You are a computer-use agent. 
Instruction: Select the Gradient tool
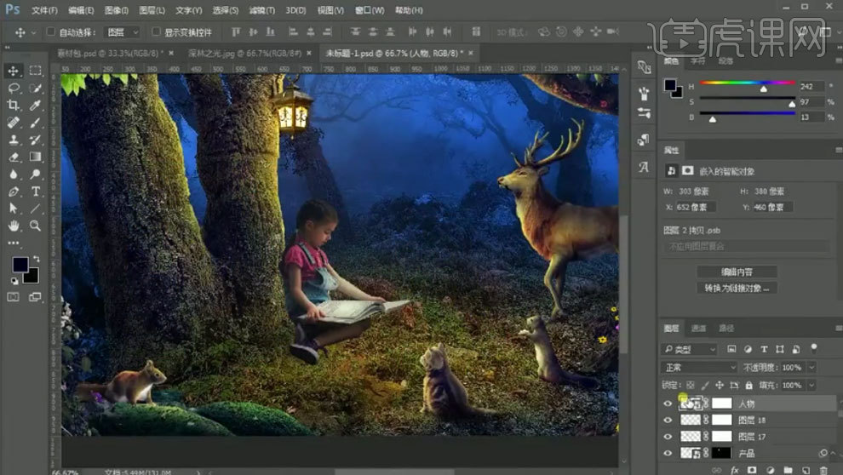pyautogui.click(x=36, y=157)
